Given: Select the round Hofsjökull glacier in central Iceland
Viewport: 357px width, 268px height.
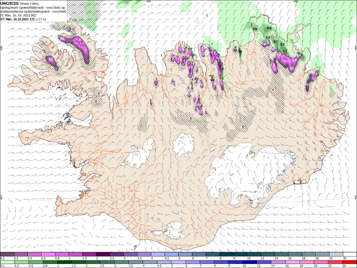Looking at the screenshot, I should [x=183, y=145].
